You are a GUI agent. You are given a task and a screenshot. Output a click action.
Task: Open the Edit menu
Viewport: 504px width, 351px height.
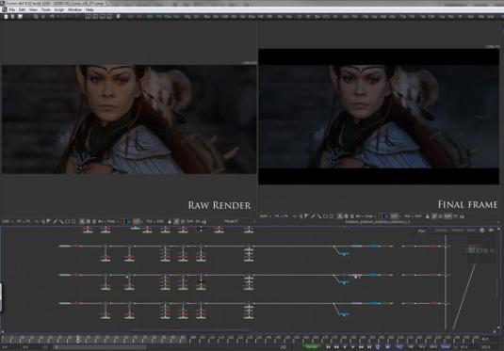[22, 9]
